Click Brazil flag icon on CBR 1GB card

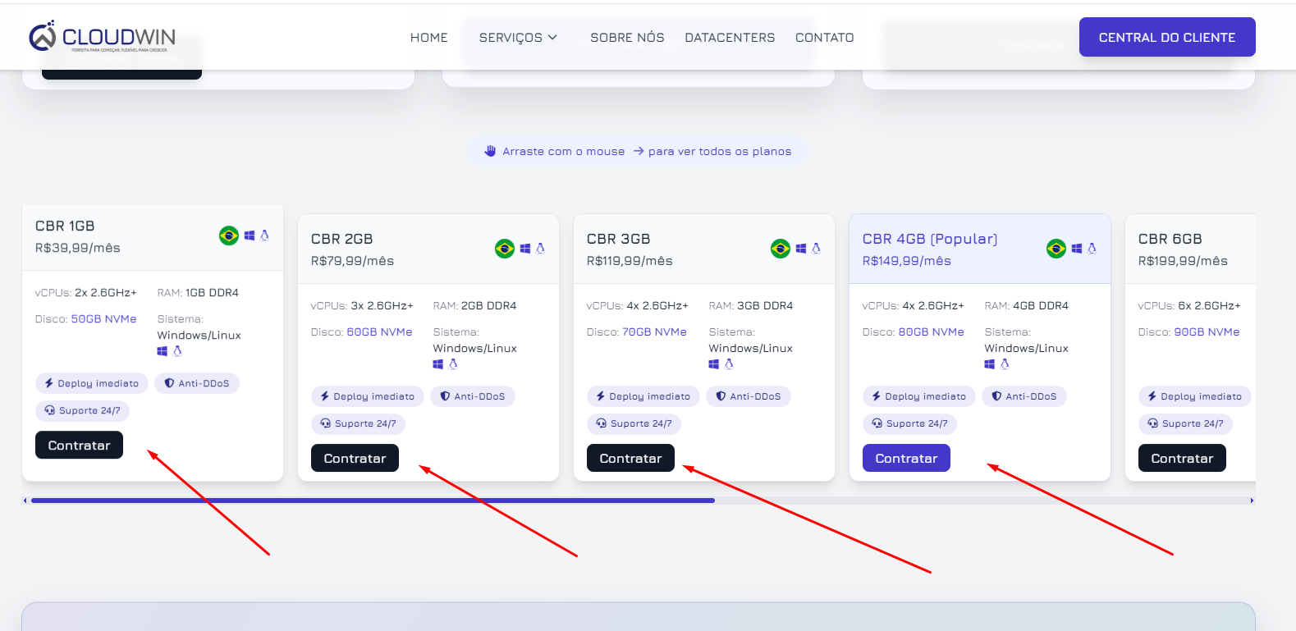pos(229,235)
